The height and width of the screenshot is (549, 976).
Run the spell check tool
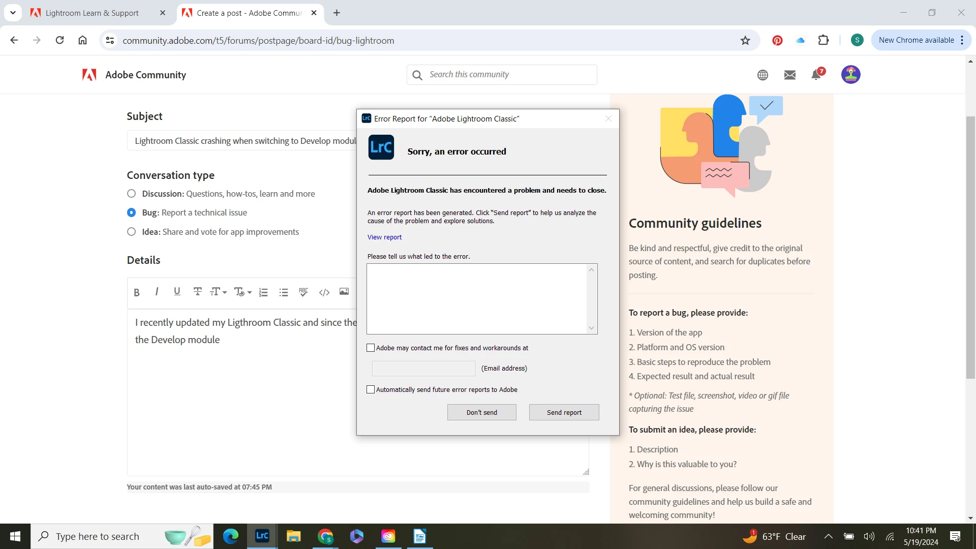[x=303, y=292]
